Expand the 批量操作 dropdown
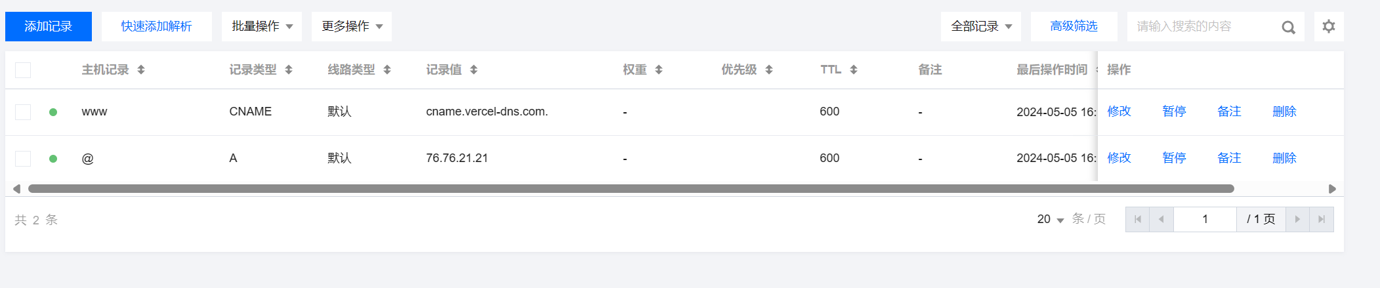Viewport: 1380px width, 288px height. [262, 26]
